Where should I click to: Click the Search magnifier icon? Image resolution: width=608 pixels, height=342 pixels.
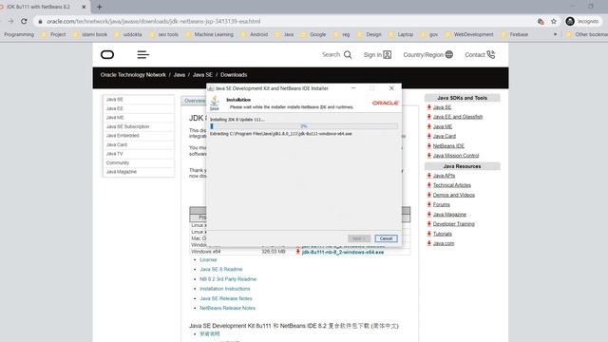(x=348, y=55)
